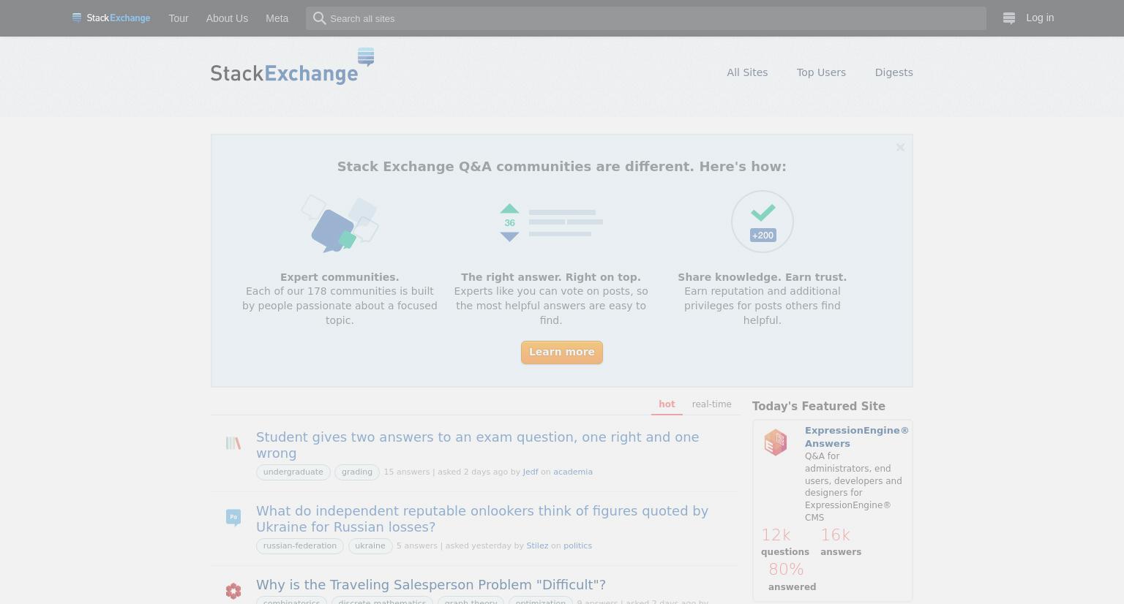
Task: Select the ukraine tag
Action: (370, 546)
